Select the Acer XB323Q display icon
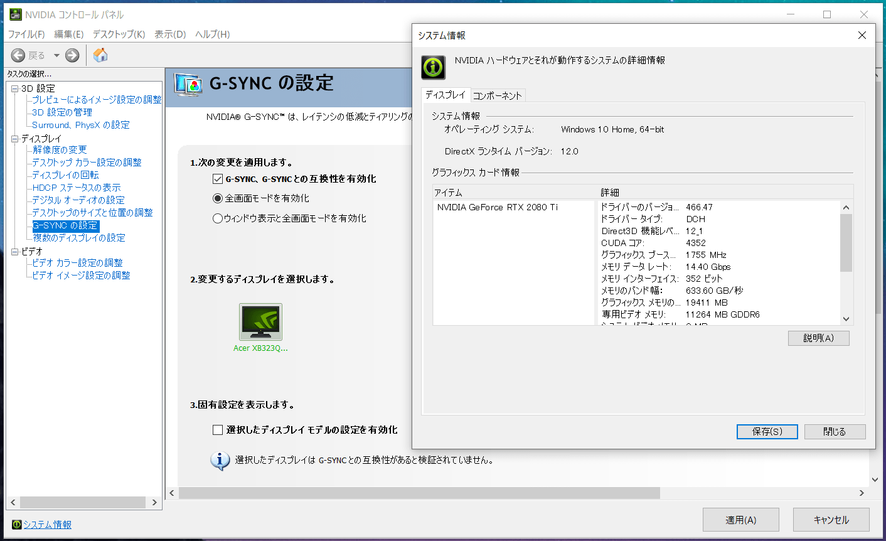 260,322
